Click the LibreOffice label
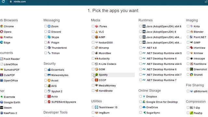The width and height of the screenshot is (208, 117). 11,64
